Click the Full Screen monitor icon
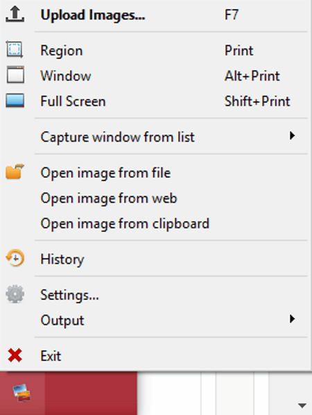Image resolution: width=312 pixels, height=415 pixels. (15, 101)
